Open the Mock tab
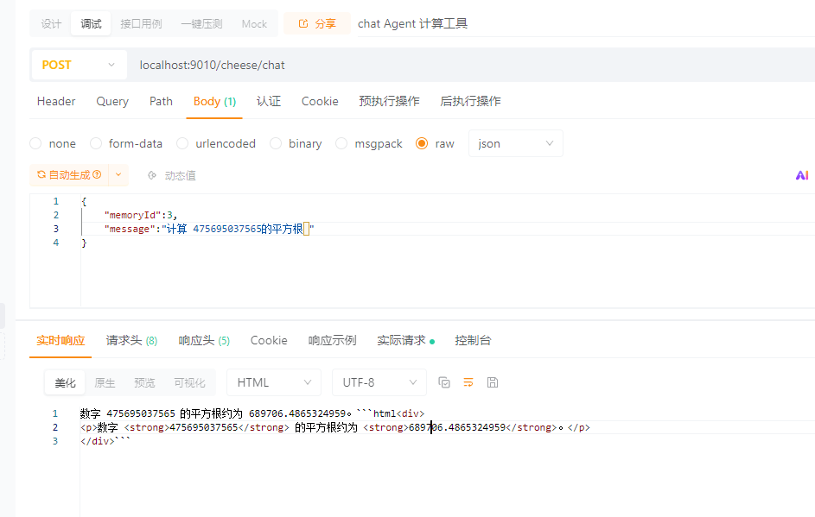This screenshot has width=815, height=517. click(x=254, y=24)
